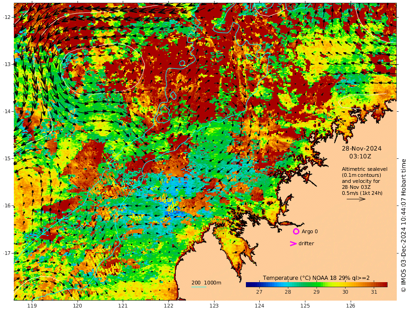Screen dimensions: 406x314
Task: Click the '(0.1m contours)' legend text
Action: 361,175
